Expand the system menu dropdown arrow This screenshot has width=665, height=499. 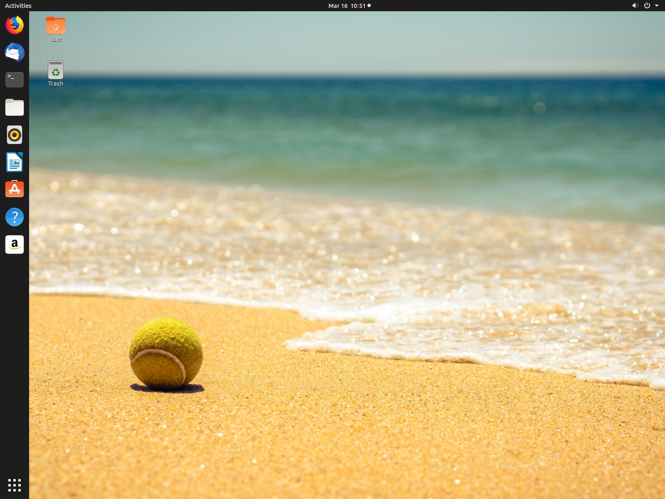pos(657,6)
